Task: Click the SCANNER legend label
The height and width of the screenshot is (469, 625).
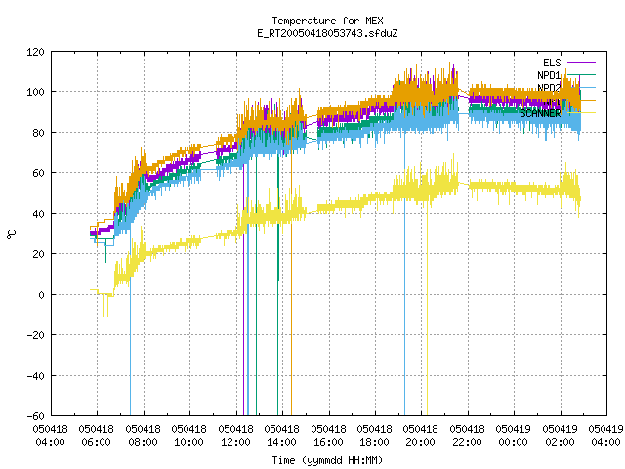Action: pos(540,113)
